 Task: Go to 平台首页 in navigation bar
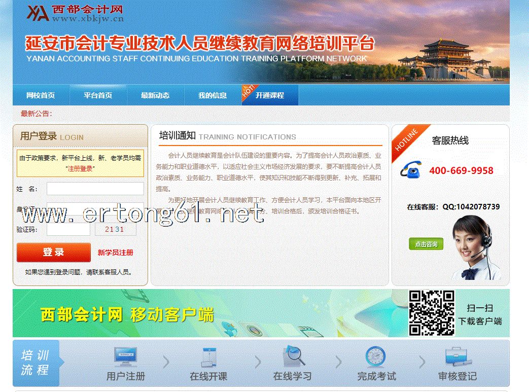point(98,95)
